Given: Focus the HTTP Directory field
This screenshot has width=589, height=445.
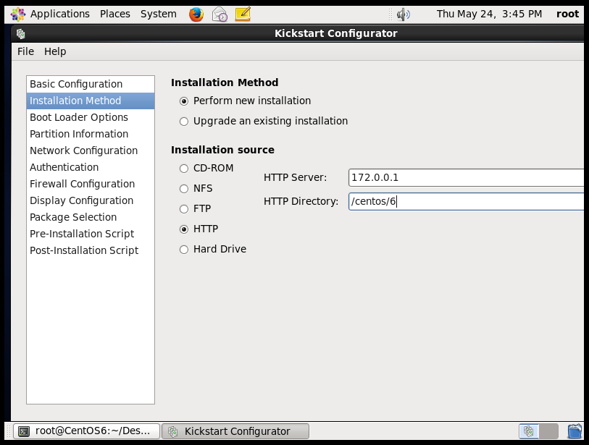Looking at the screenshot, I should (466, 201).
